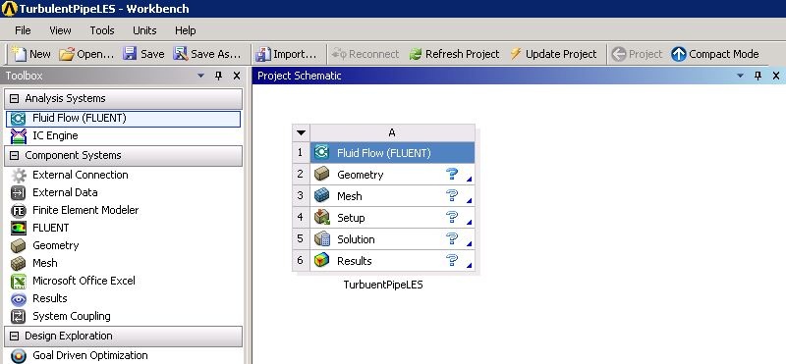Viewport: 786px width, 364px height.
Task: Select Fluid Flow (FLUENT) icon in Toolbox
Action: pyautogui.click(x=18, y=119)
